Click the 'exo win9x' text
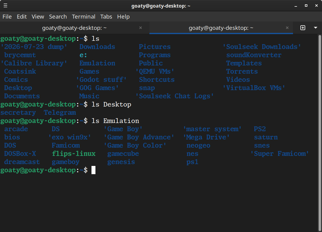The width and height of the screenshot is (322, 232). [70, 137]
